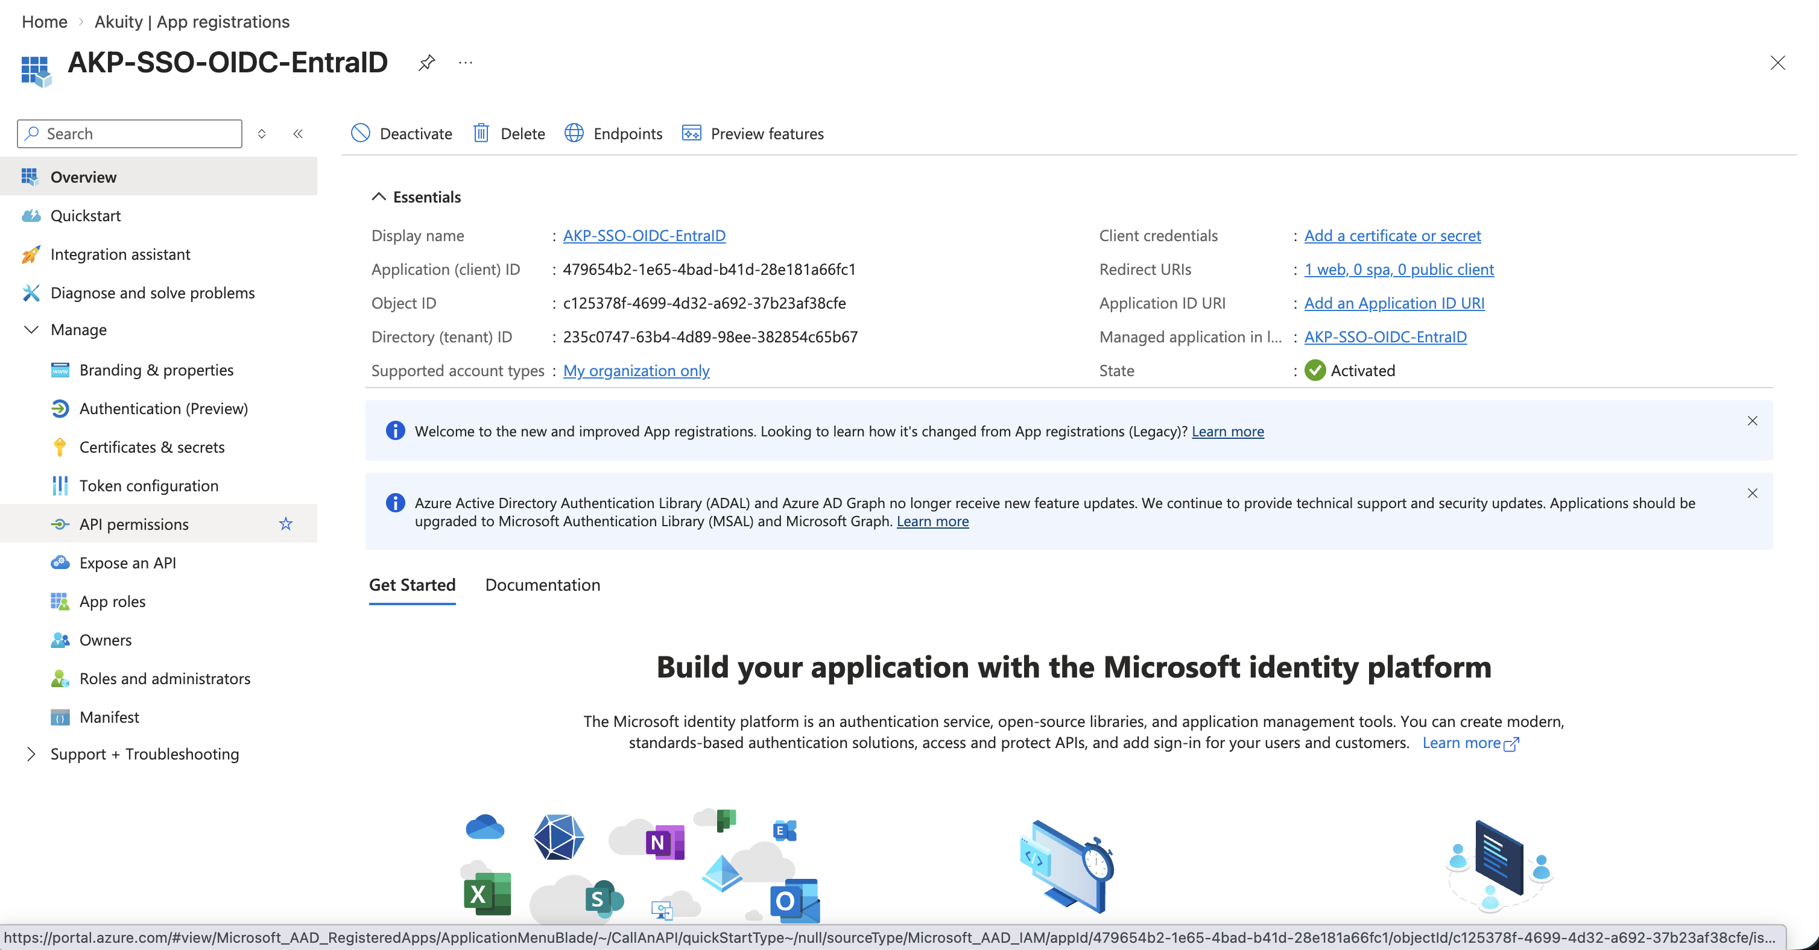This screenshot has width=1819, height=950.
Task: Switch to the Documentation tab
Action: (542, 584)
